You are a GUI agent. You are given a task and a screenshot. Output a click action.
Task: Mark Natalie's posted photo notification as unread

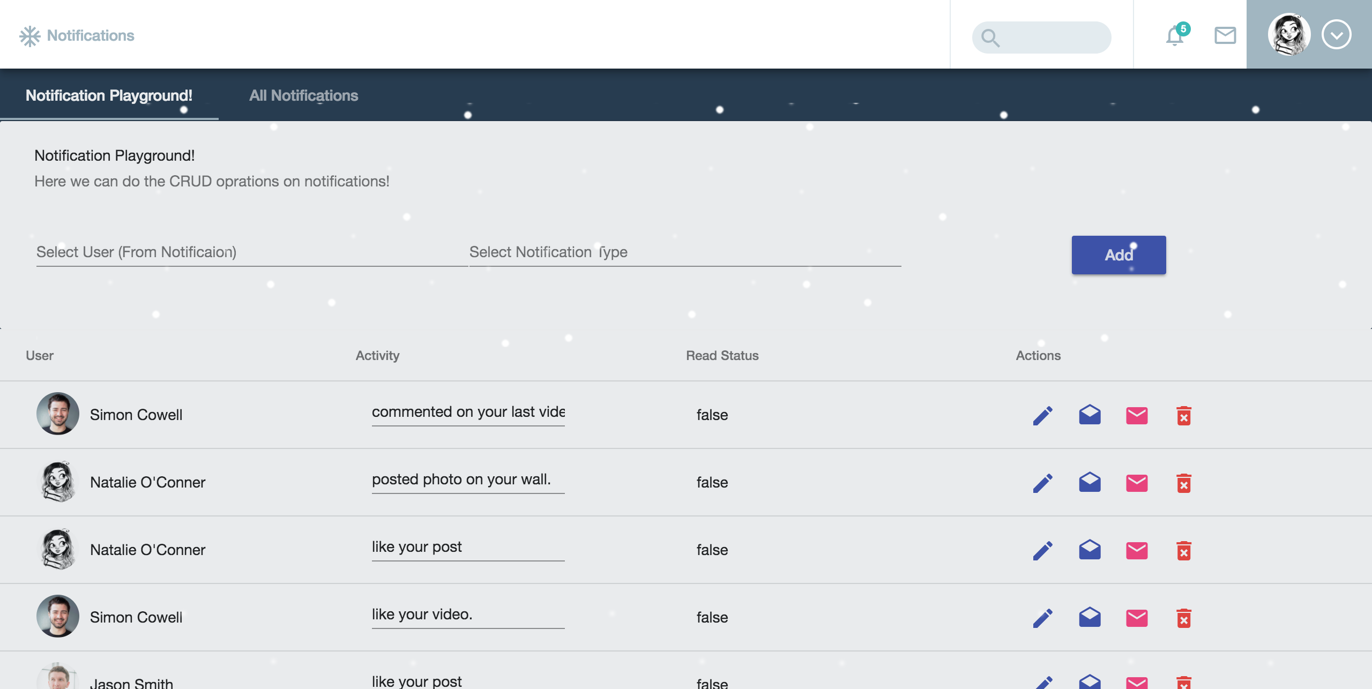point(1137,483)
